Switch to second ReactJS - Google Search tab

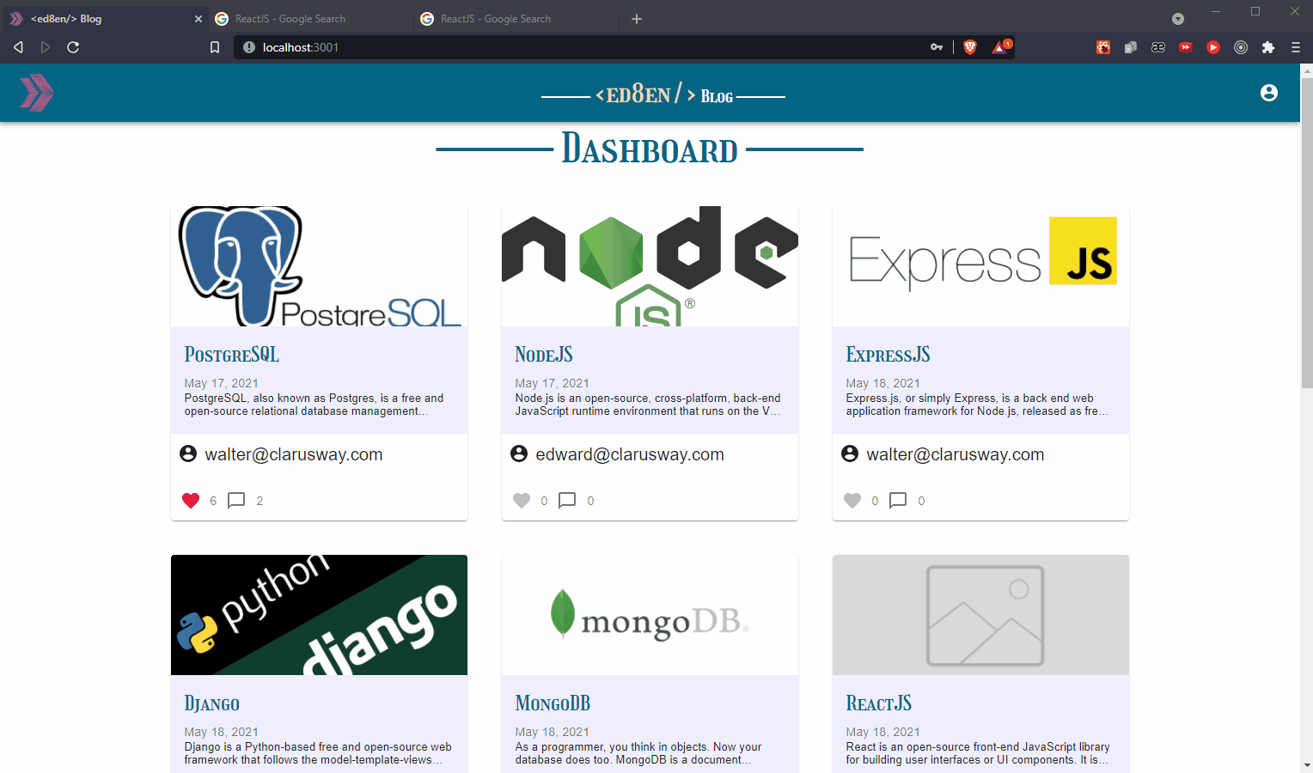(x=516, y=19)
